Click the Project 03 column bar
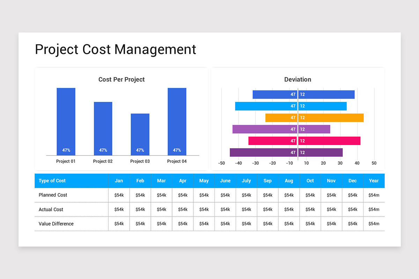The width and height of the screenshot is (419, 279). click(x=140, y=134)
